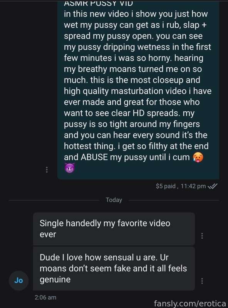Click the hot face emoji in the message
228x308 pixels.
(x=198, y=157)
